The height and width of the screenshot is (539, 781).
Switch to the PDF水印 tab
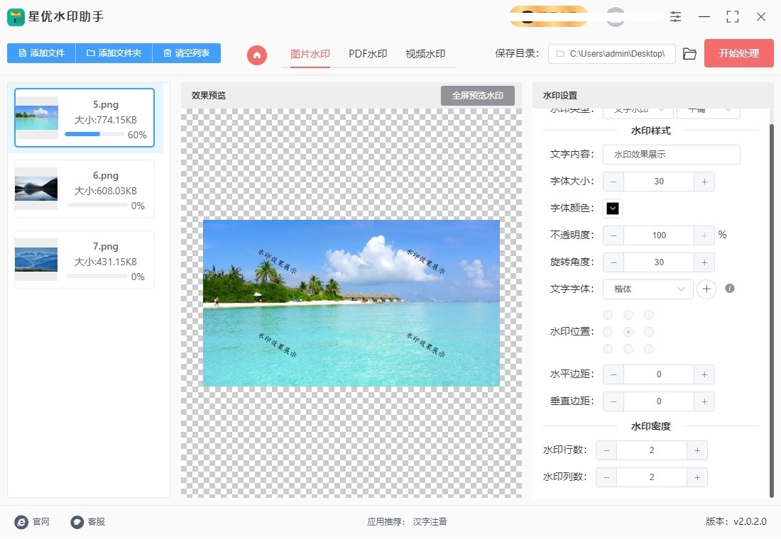[x=368, y=52]
